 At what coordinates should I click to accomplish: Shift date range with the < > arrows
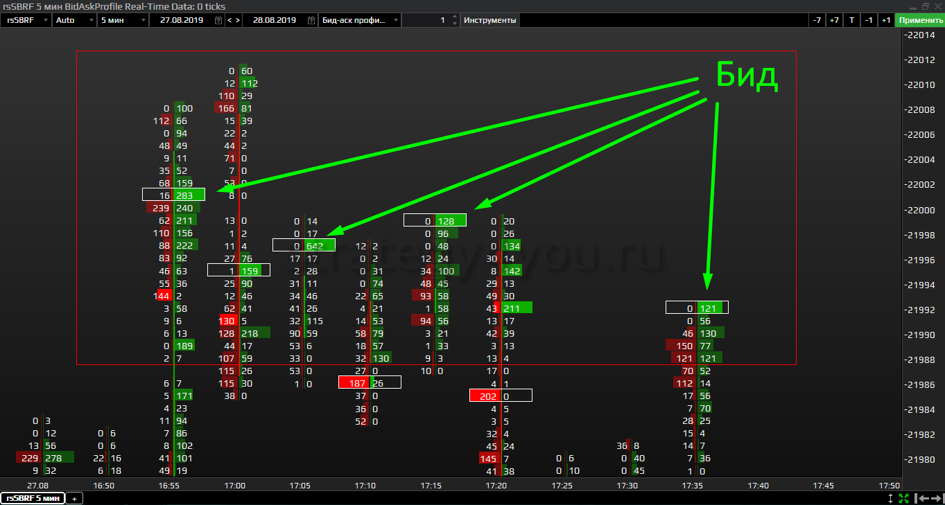[234, 20]
